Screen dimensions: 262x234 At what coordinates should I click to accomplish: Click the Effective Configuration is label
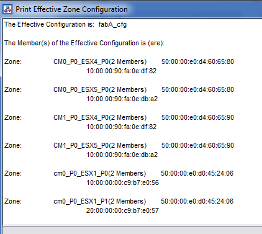(49, 24)
